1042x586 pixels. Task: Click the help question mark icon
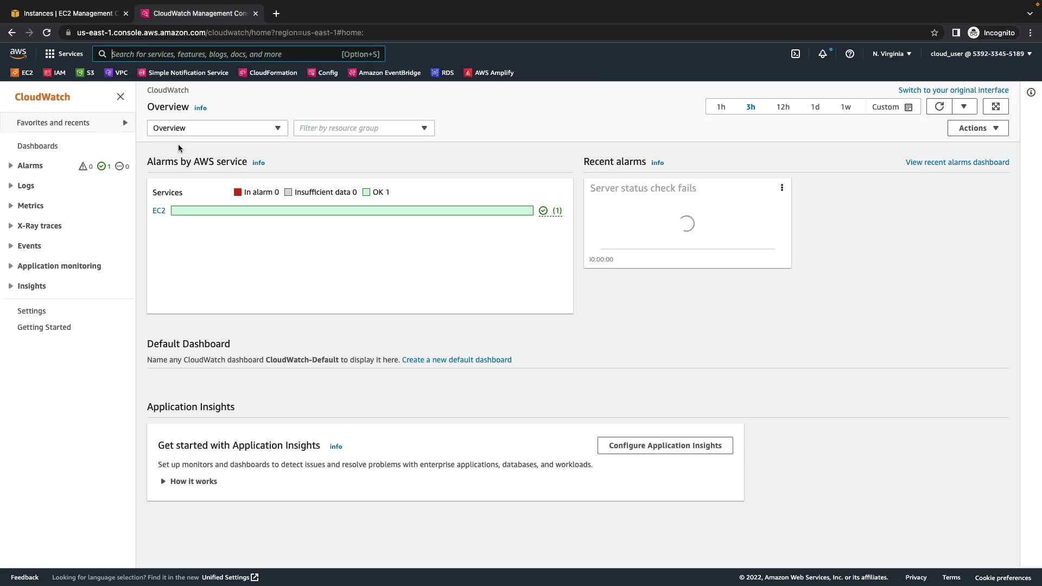click(850, 54)
